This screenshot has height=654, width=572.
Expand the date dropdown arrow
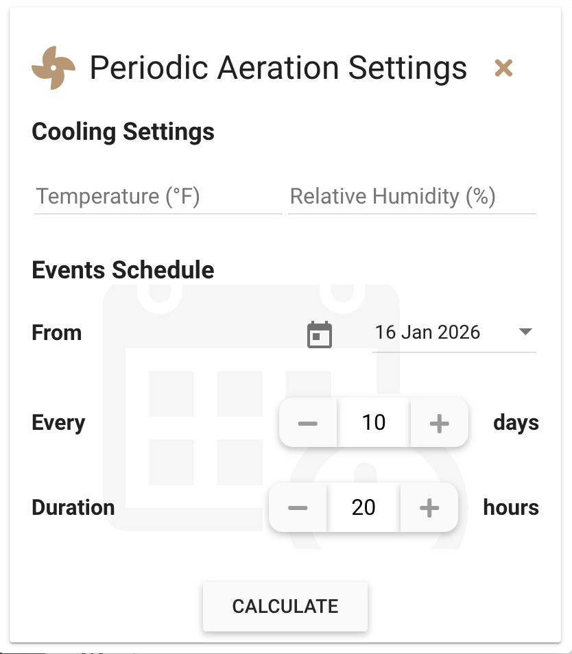point(525,332)
